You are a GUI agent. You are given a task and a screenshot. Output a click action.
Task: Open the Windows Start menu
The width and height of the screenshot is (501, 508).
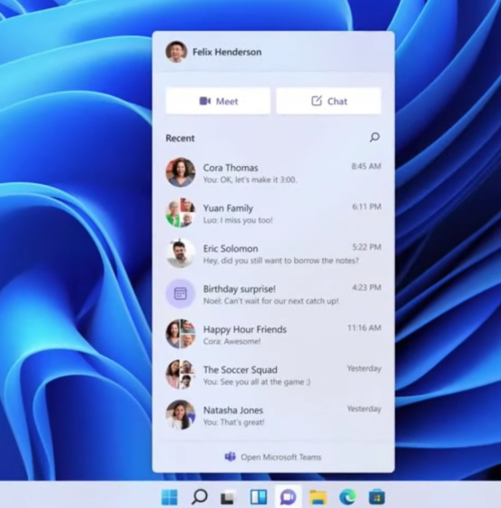point(170,497)
